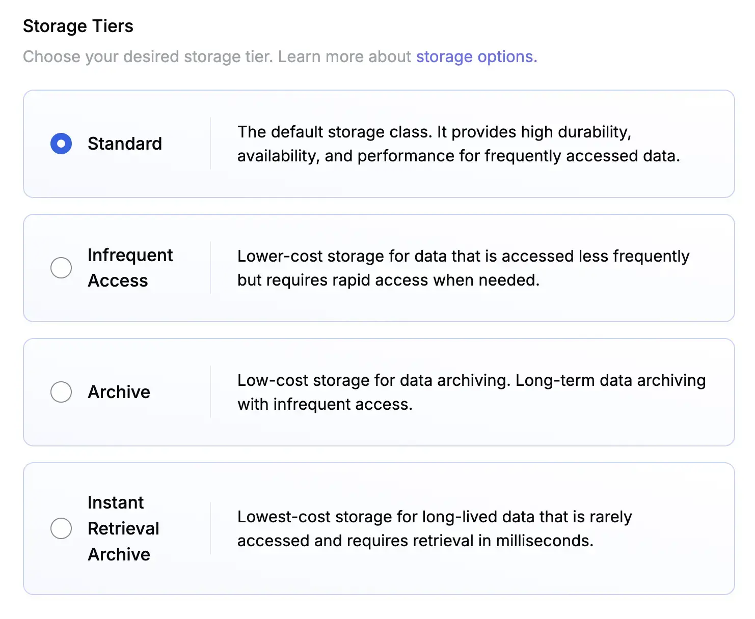Click the Standard tier description text
This screenshot has width=755, height=619.
tap(459, 144)
